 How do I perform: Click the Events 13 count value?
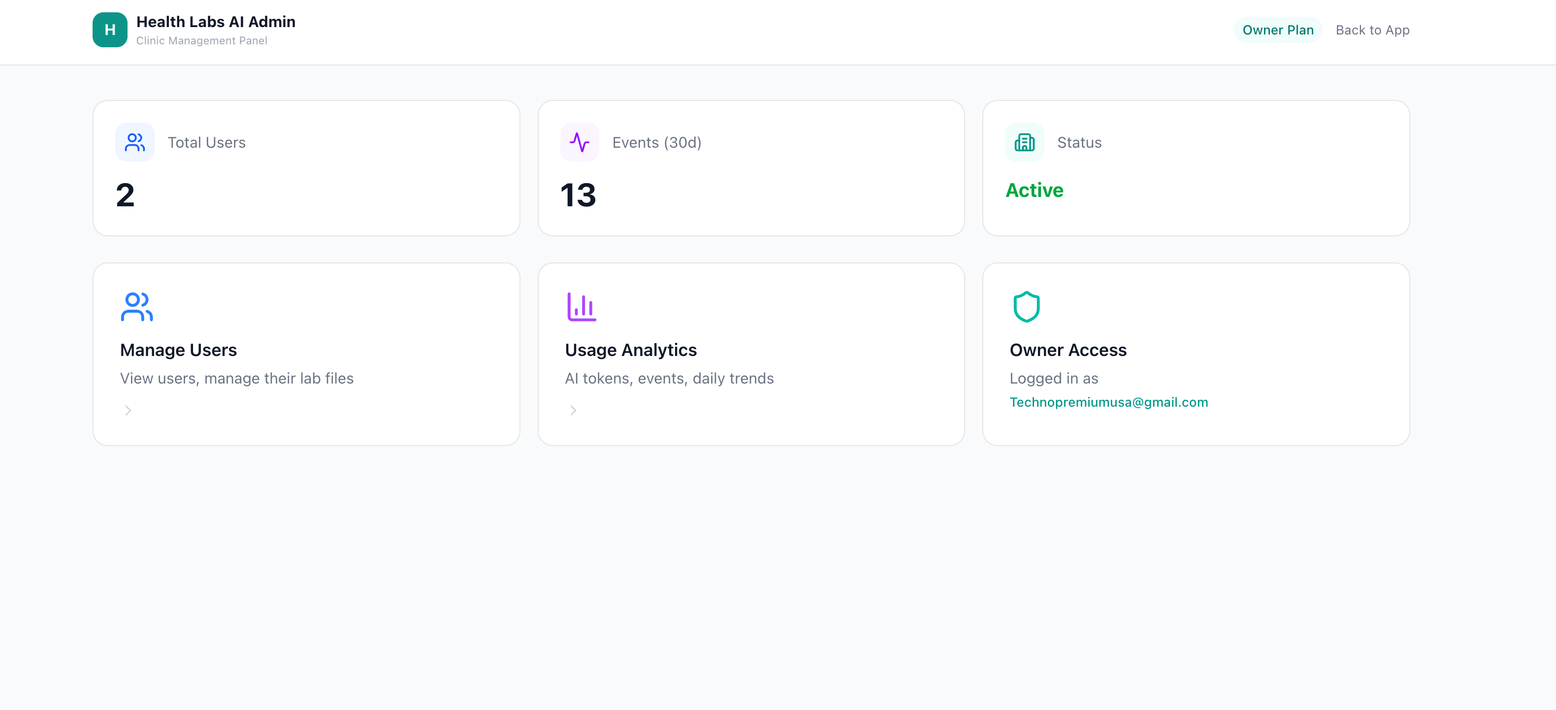(x=578, y=194)
